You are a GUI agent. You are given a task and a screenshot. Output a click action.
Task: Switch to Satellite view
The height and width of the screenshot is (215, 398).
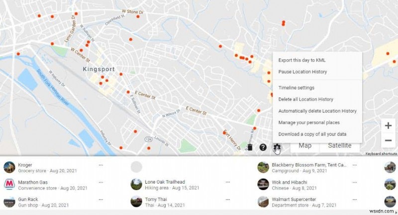coord(340,146)
